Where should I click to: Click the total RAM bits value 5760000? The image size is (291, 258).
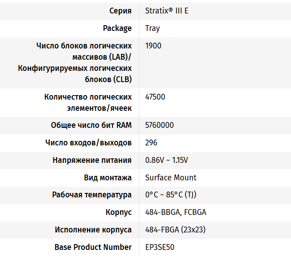[x=160, y=125]
